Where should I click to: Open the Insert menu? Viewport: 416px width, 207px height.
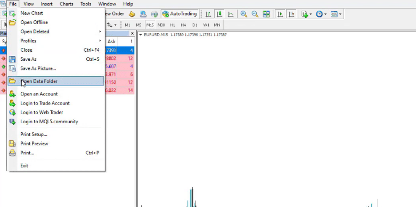click(46, 4)
